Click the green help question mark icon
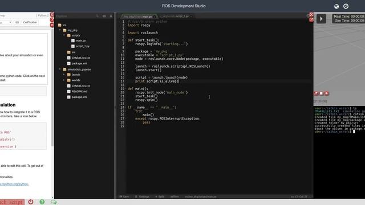The image size is (365, 205). (x=42, y=202)
